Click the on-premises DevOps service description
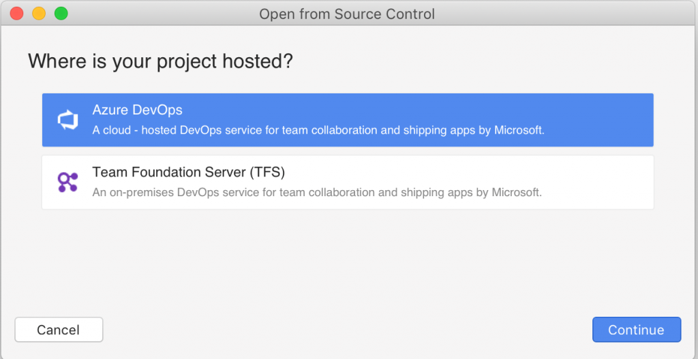The height and width of the screenshot is (359, 698). pyautogui.click(x=317, y=193)
